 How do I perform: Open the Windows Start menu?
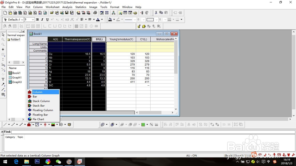click(x=5, y=162)
